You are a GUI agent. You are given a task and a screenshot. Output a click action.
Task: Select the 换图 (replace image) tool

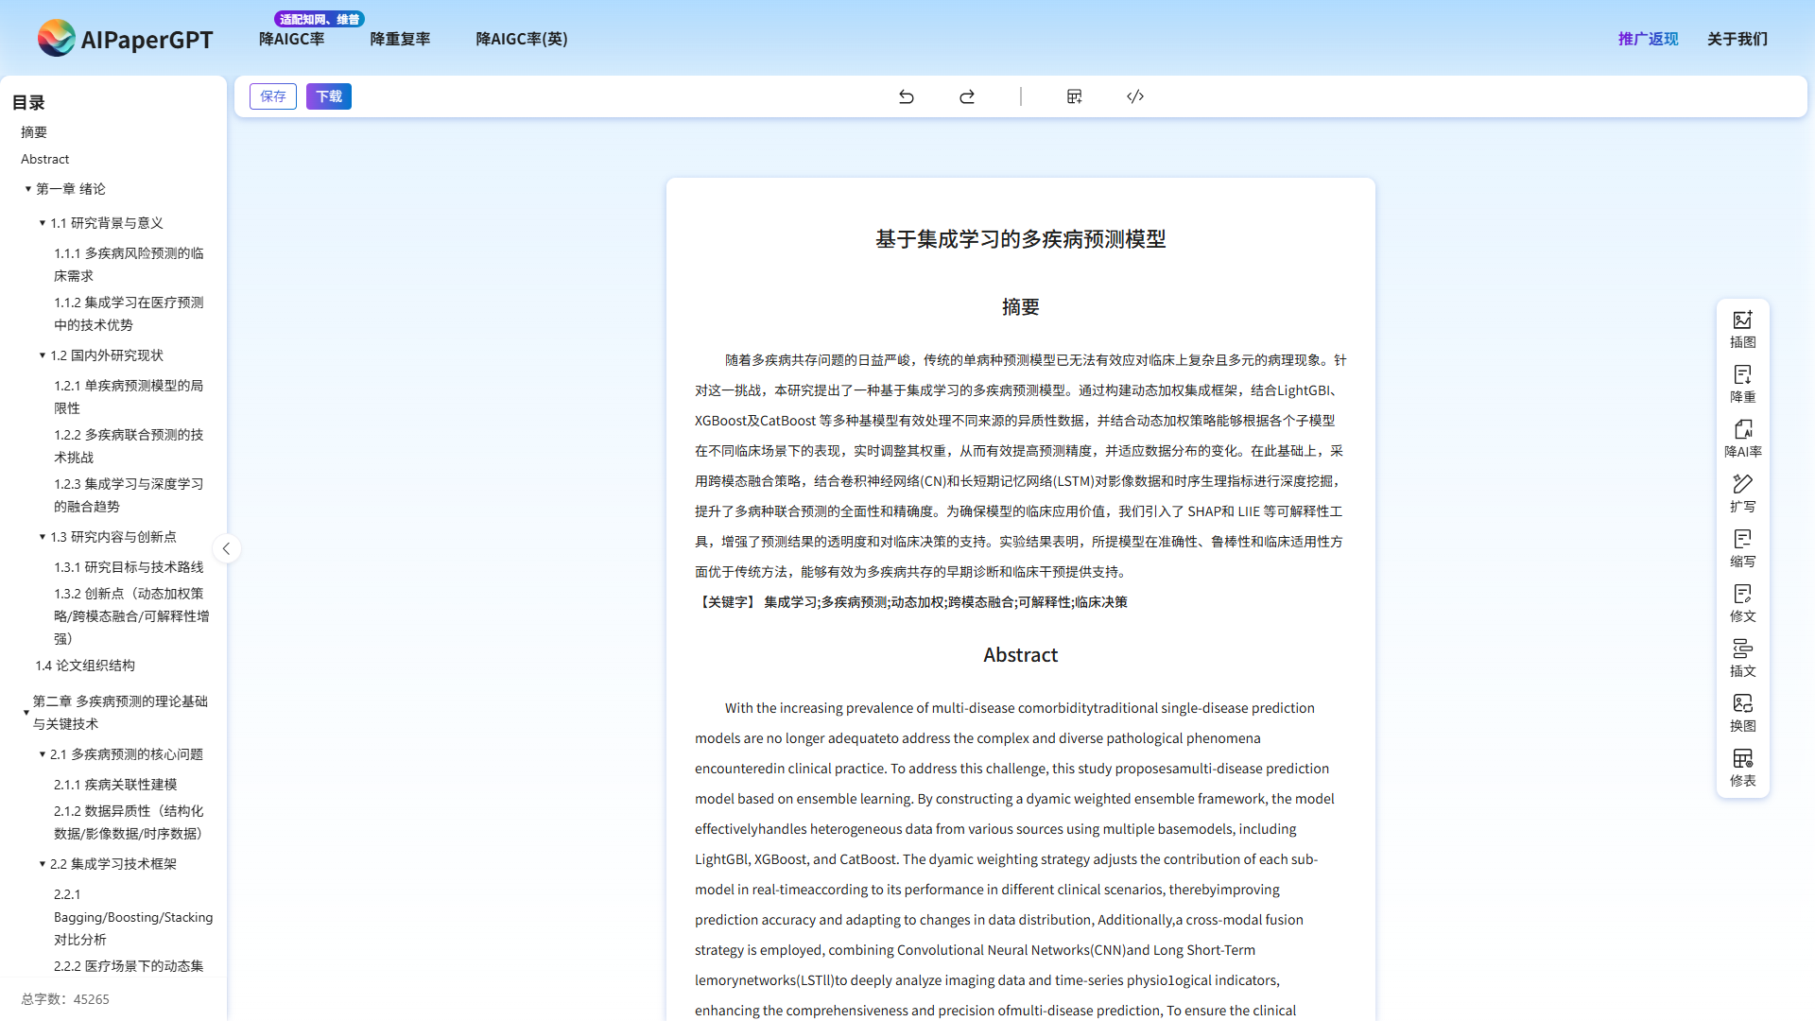click(1743, 712)
